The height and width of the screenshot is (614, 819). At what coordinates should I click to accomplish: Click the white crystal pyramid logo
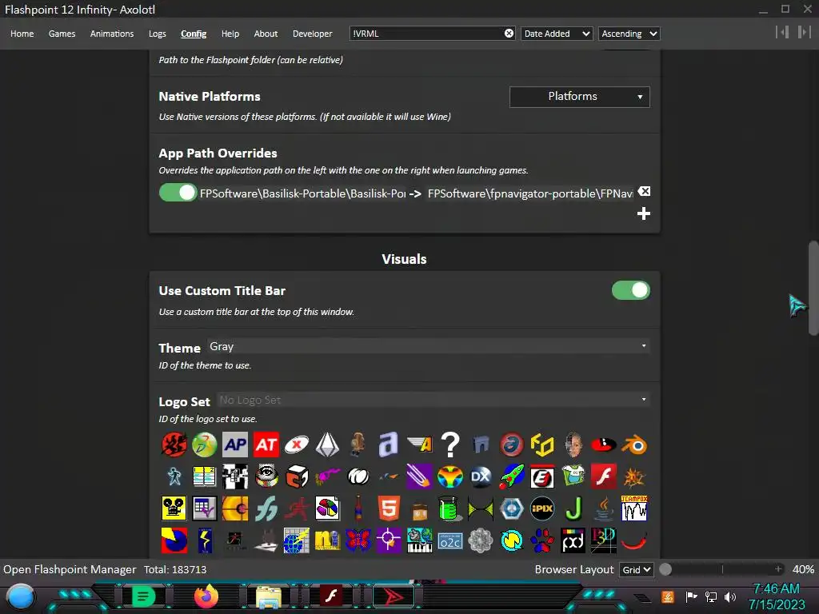click(x=327, y=445)
